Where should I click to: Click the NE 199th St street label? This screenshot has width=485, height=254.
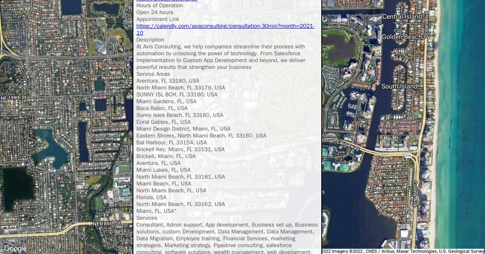(x=13, y=98)
